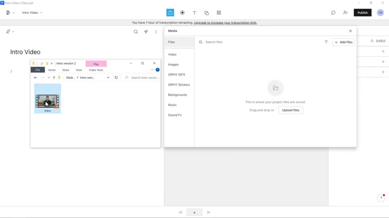Refresh the Explorer folder view

116,78
